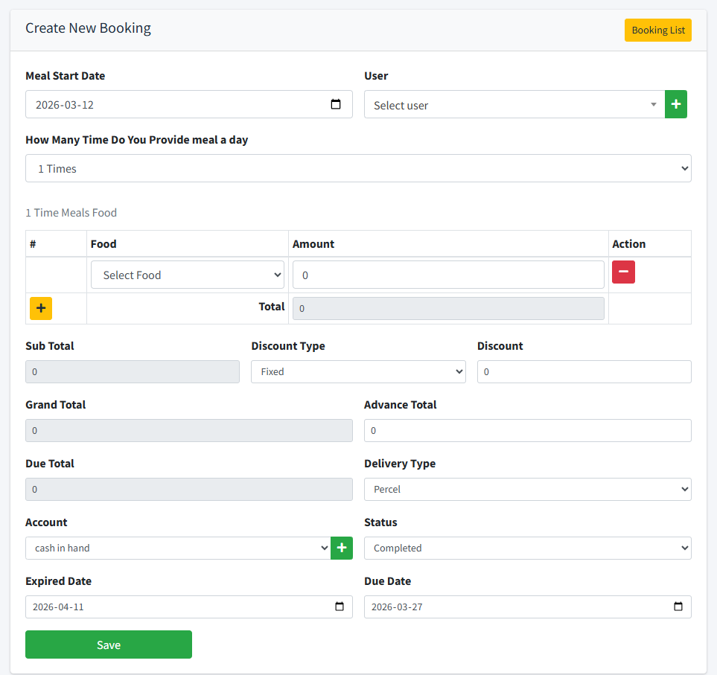Open the meal times per day dropdown

point(358,169)
